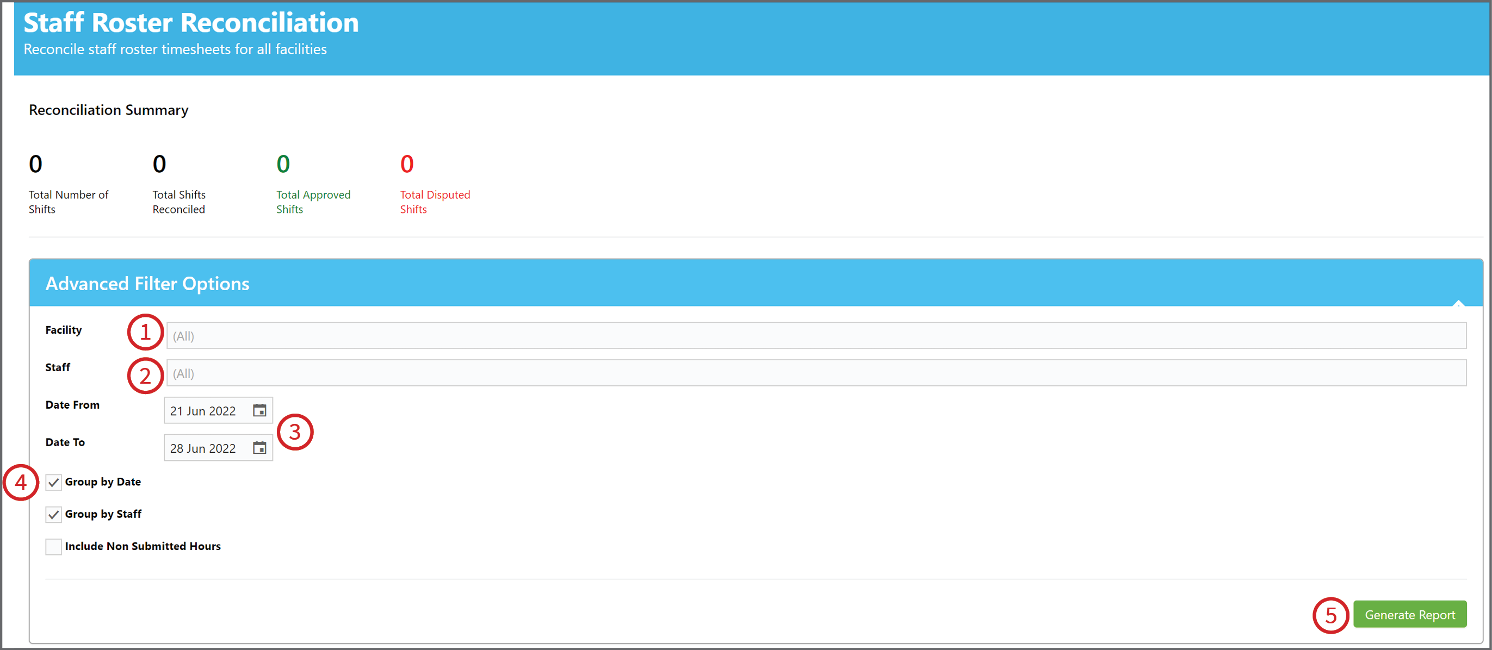
Task: Click the green zero approved shifts count
Action: click(x=283, y=164)
